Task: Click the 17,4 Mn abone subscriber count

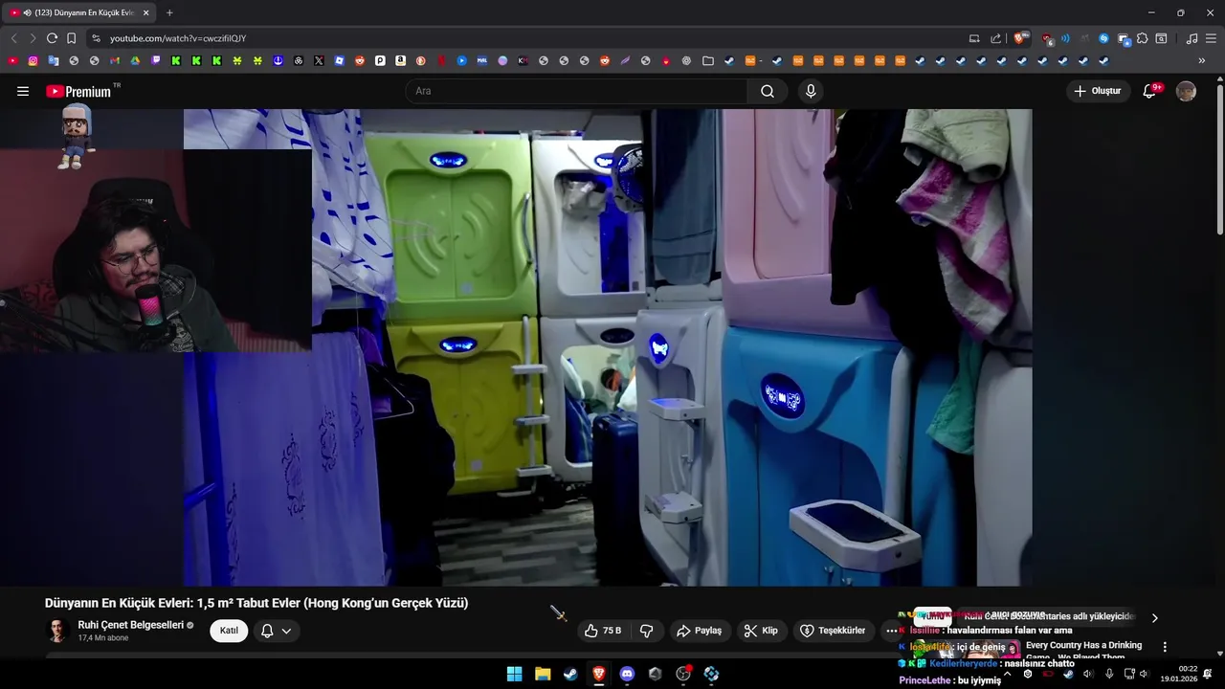Action: coord(103,638)
